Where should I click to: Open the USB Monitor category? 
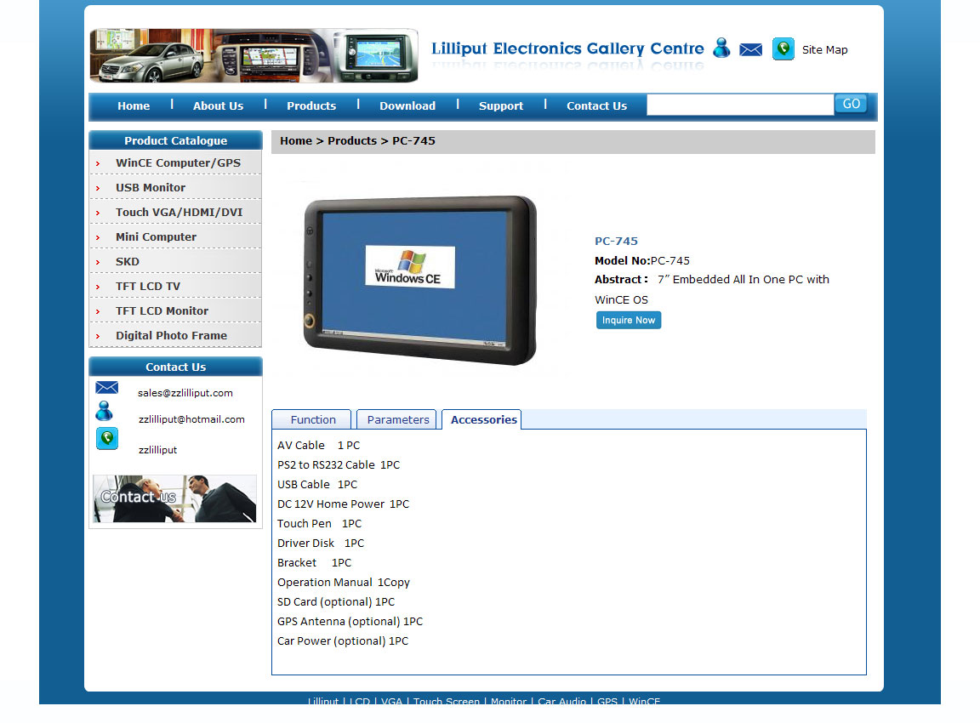151,187
